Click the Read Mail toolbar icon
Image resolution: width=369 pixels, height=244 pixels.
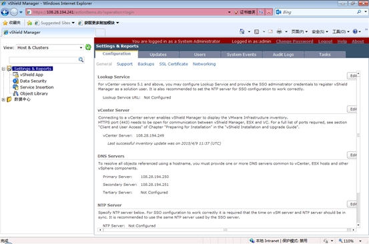[x=270, y=31]
